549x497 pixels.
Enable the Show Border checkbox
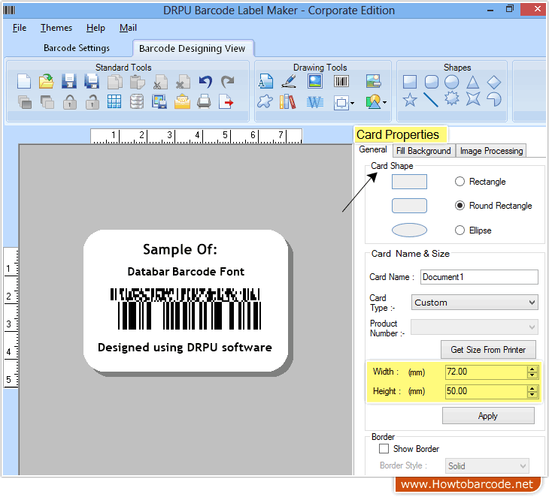384,448
